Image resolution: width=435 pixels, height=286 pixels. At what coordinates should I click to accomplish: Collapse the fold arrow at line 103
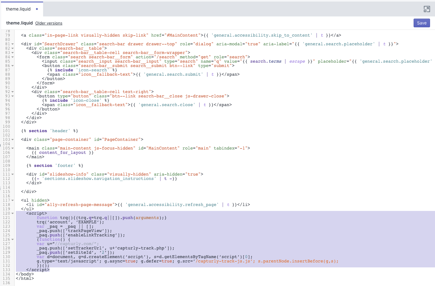coord(13,140)
